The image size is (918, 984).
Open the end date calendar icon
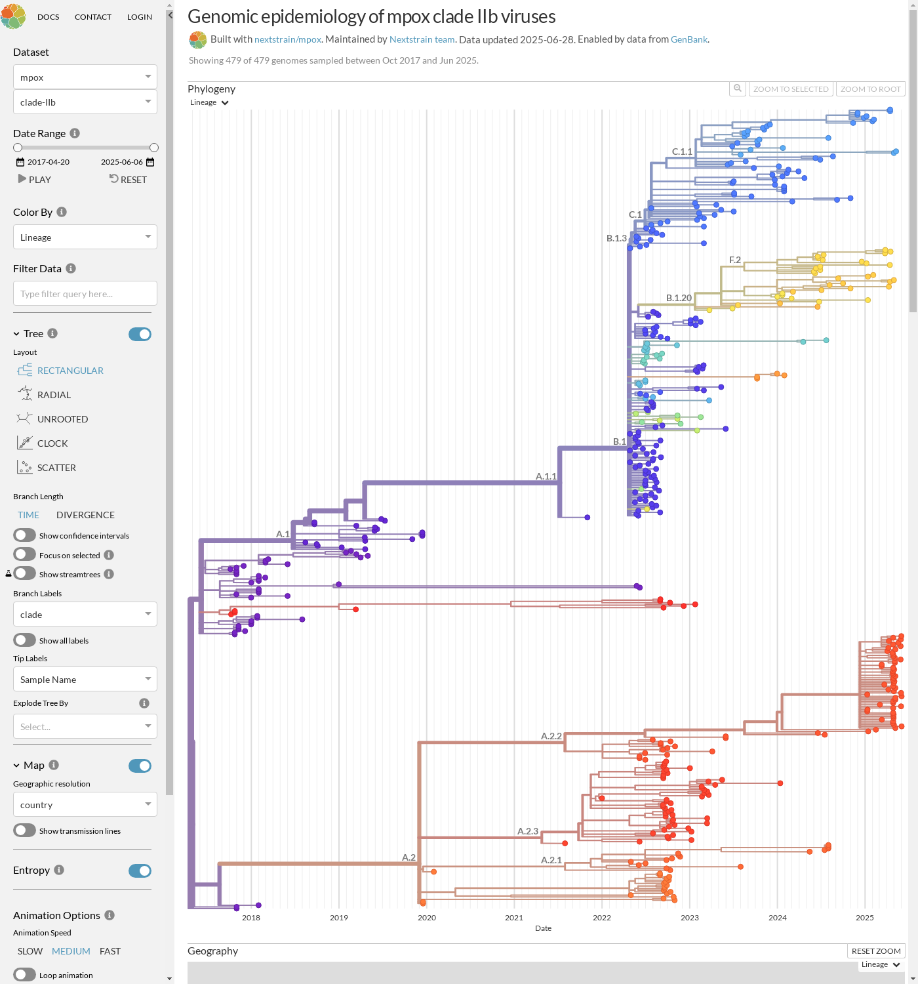pyautogui.click(x=150, y=162)
